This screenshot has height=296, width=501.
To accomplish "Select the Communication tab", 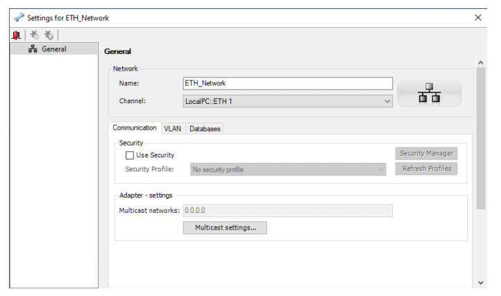I will click(x=135, y=128).
